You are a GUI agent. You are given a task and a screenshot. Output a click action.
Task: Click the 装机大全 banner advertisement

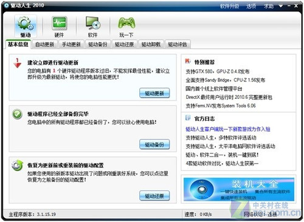(239, 189)
